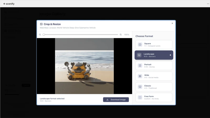
Task: Click the Wide format picture icon
Action: click(x=140, y=76)
